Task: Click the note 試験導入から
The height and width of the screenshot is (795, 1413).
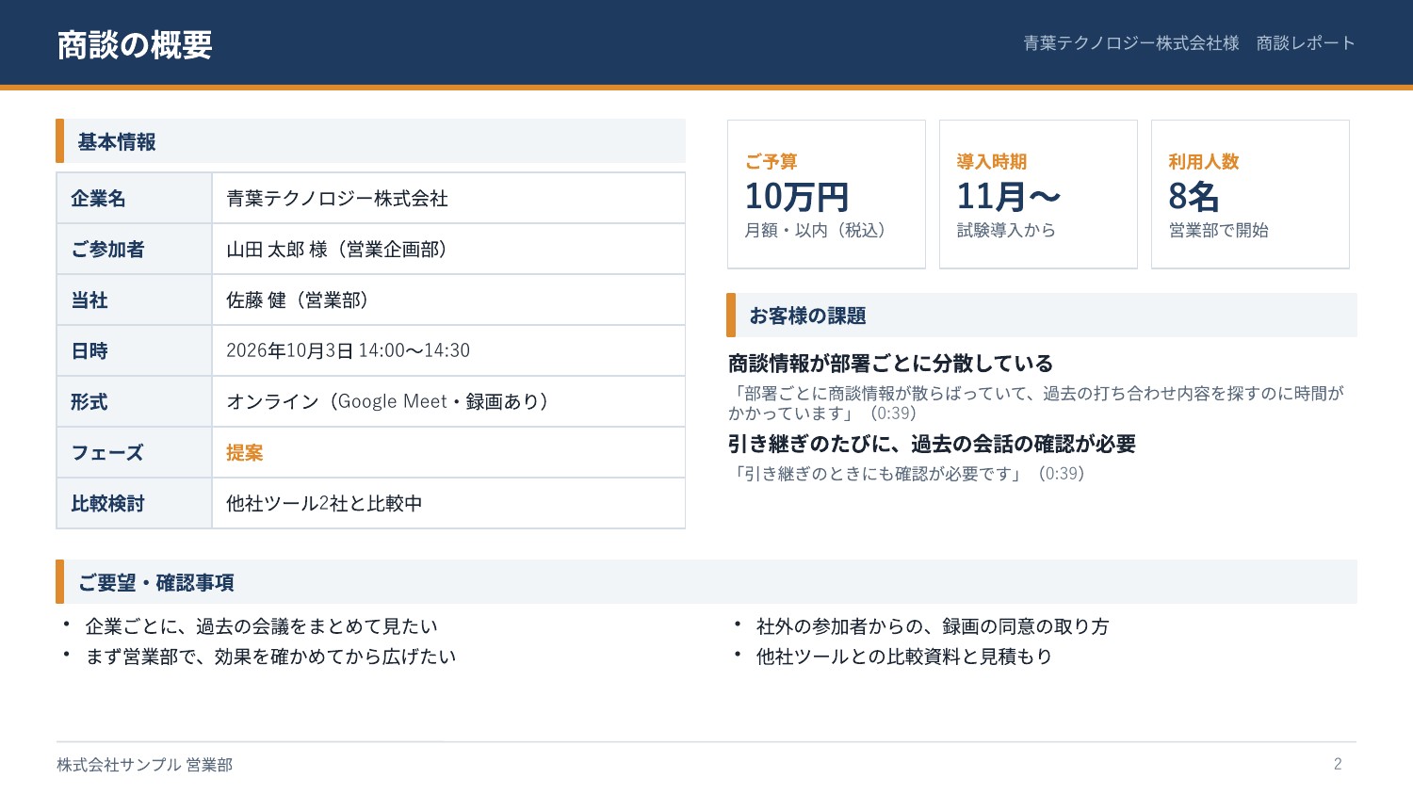Action: coord(1006,231)
